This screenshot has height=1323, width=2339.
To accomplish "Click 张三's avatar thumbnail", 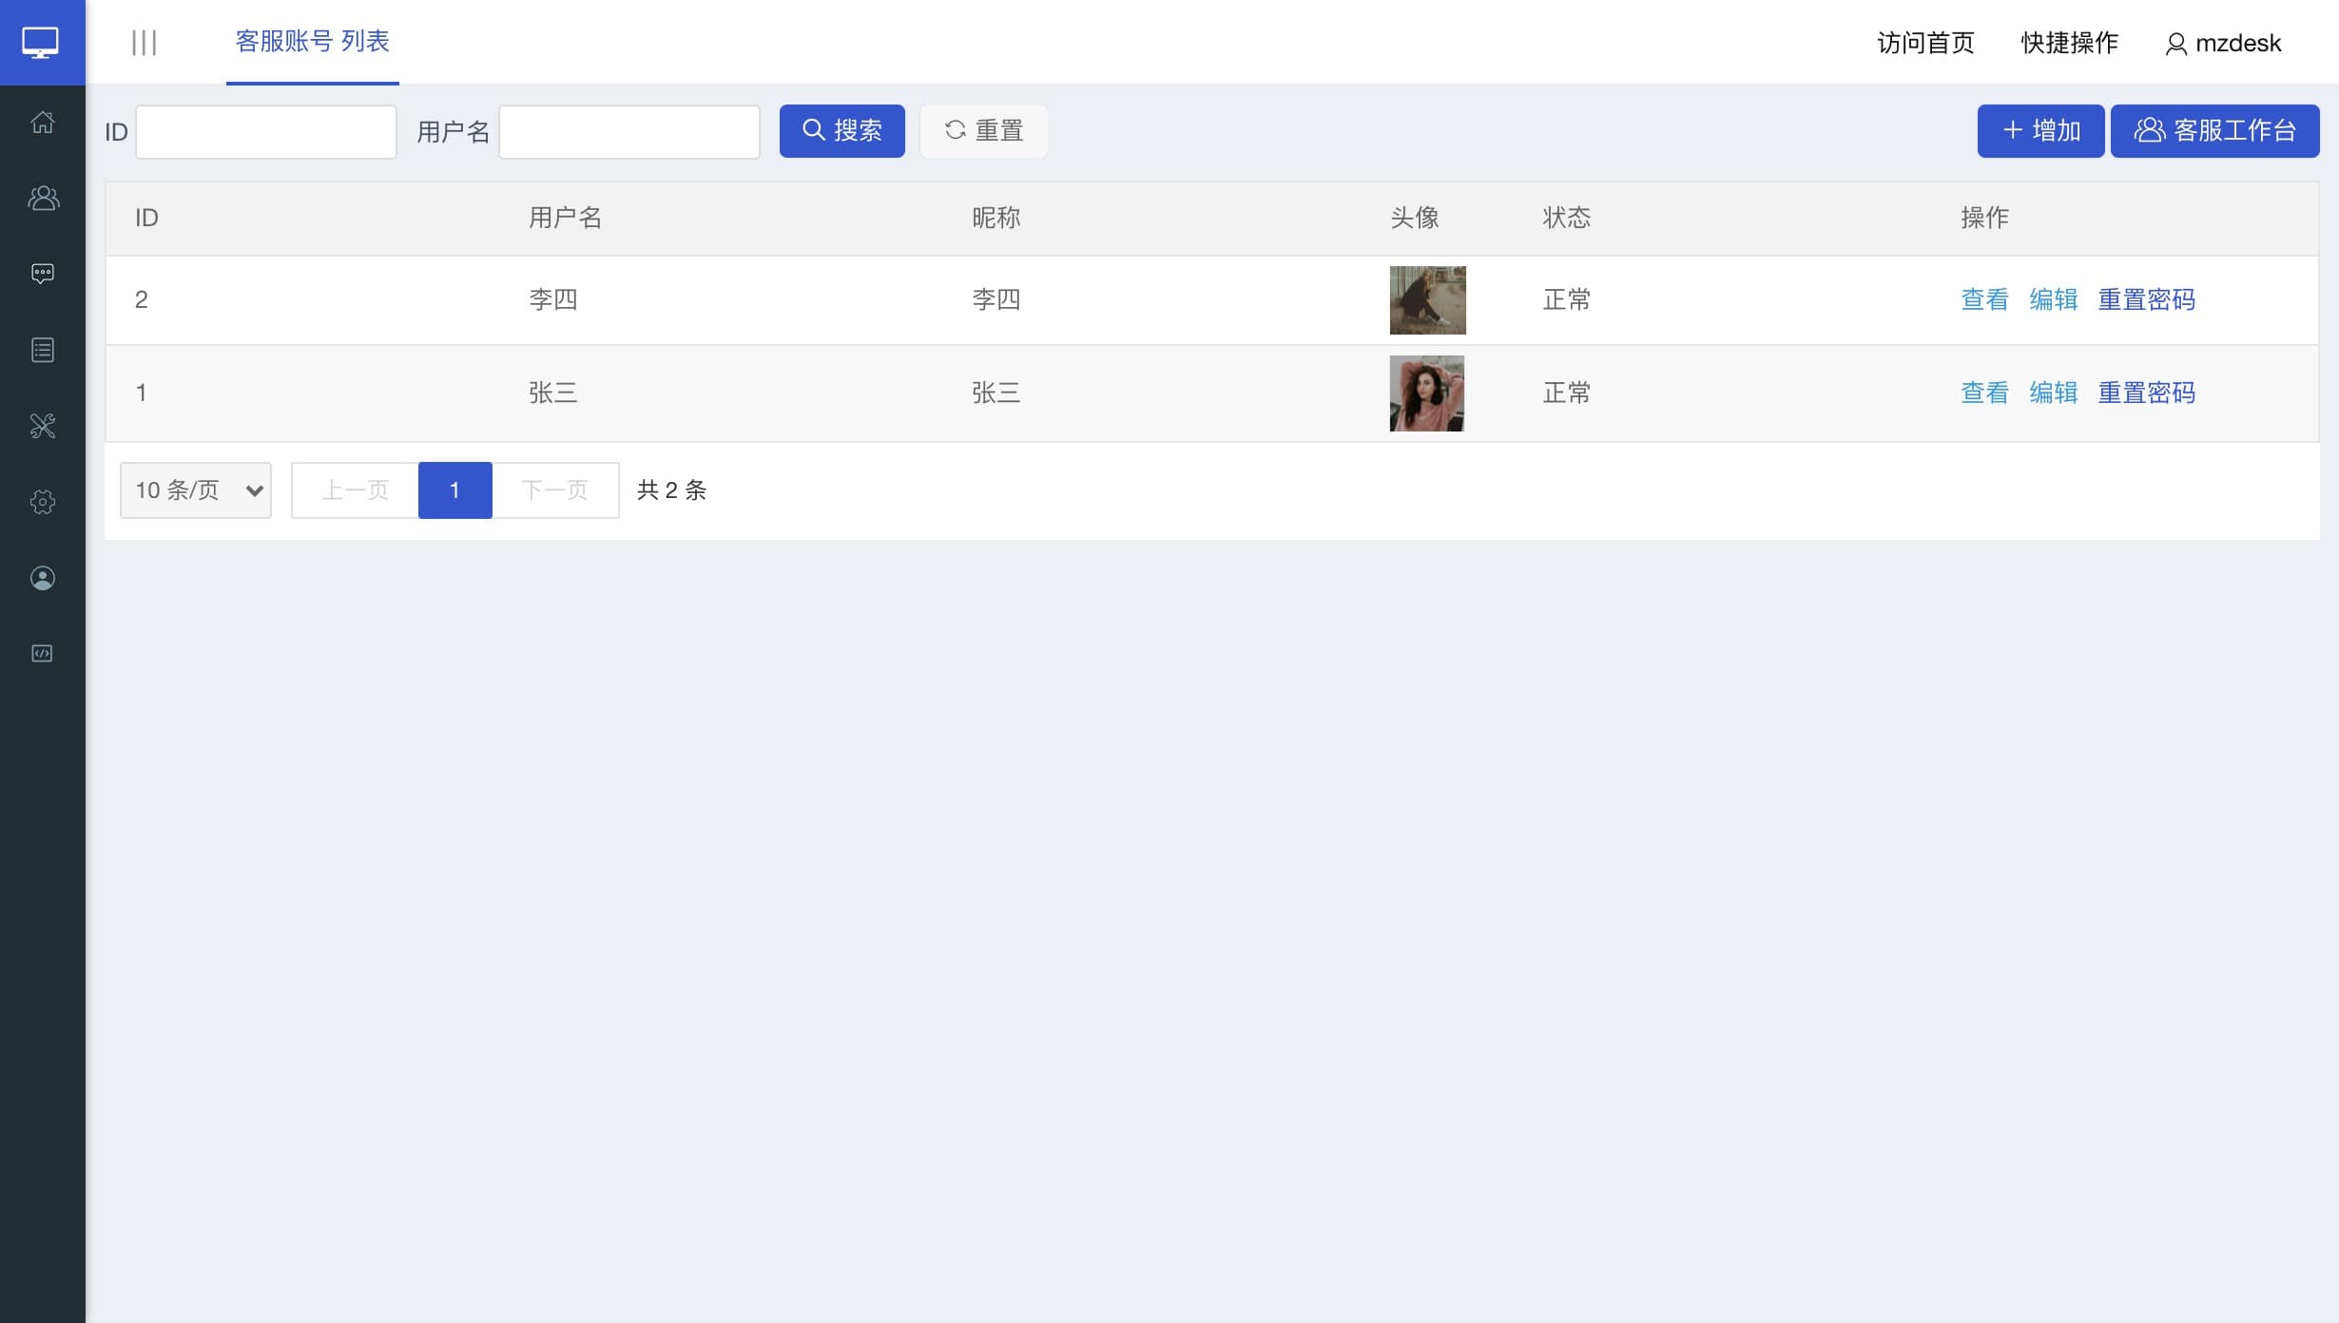I will 1426,393.
